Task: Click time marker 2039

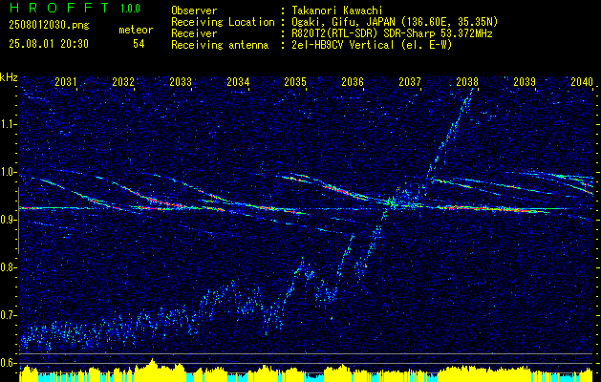Action: click(525, 82)
